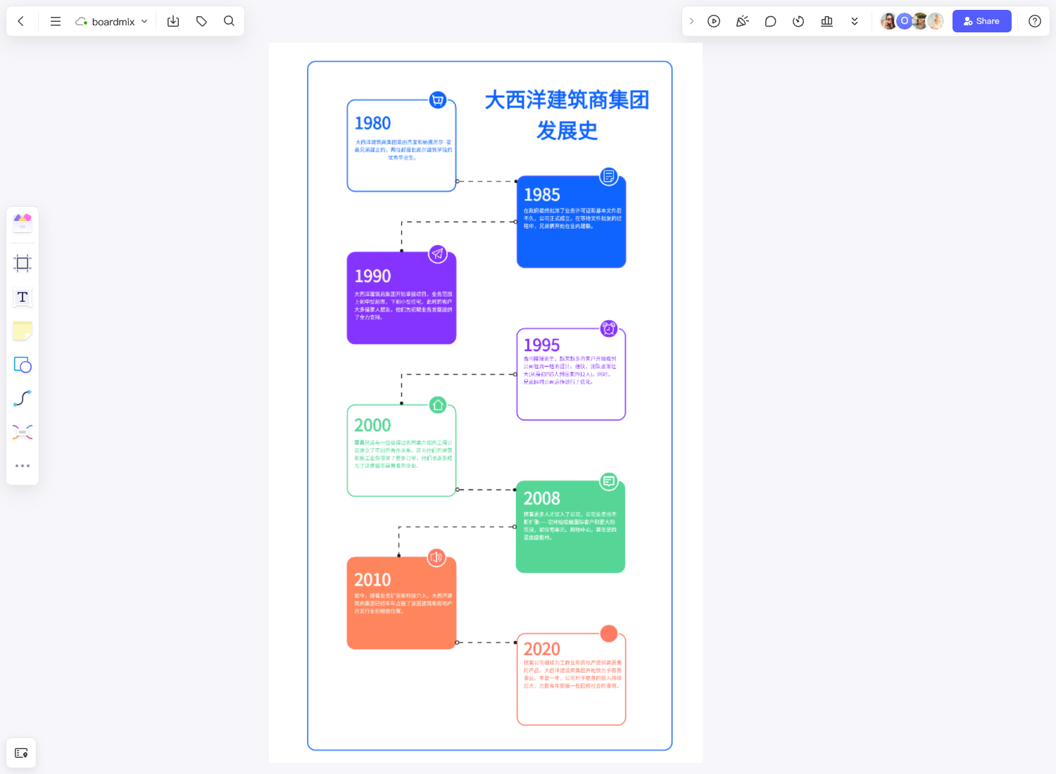The height and width of the screenshot is (774, 1056).
Task: Click the collaborator avatars group
Action: click(912, 21)
